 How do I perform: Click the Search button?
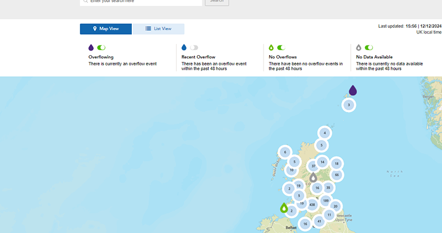coord(217,2)
